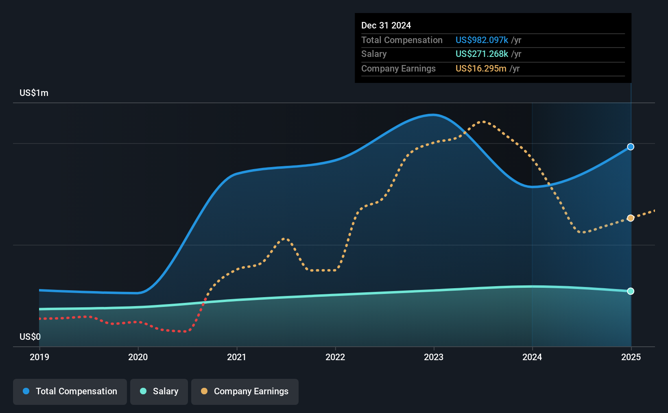The height and width of the screenshot is (413, 668).
Task: Select the 2022 x-axis label
Action: [x=335, y=357]
